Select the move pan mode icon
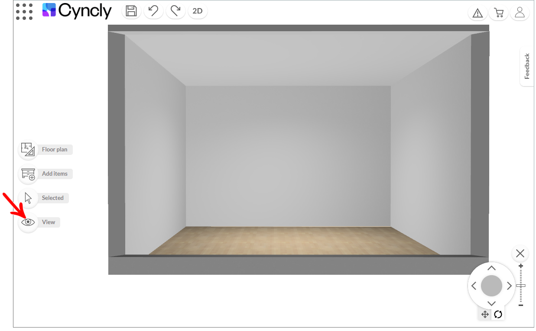 click(x=485, y=315)
